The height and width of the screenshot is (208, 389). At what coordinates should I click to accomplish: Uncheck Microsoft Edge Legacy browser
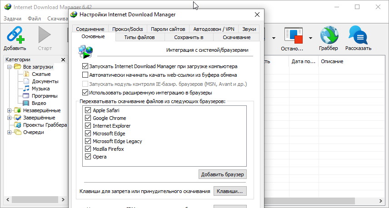pos(88,141)
